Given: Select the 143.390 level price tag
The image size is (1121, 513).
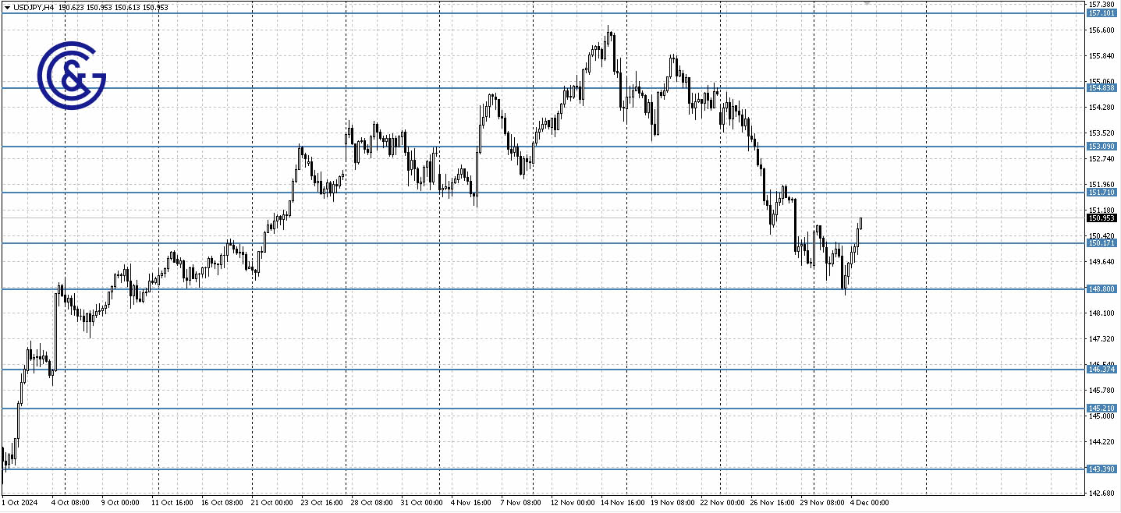Looking at the screenshot, I should [x=1101, y=469].
